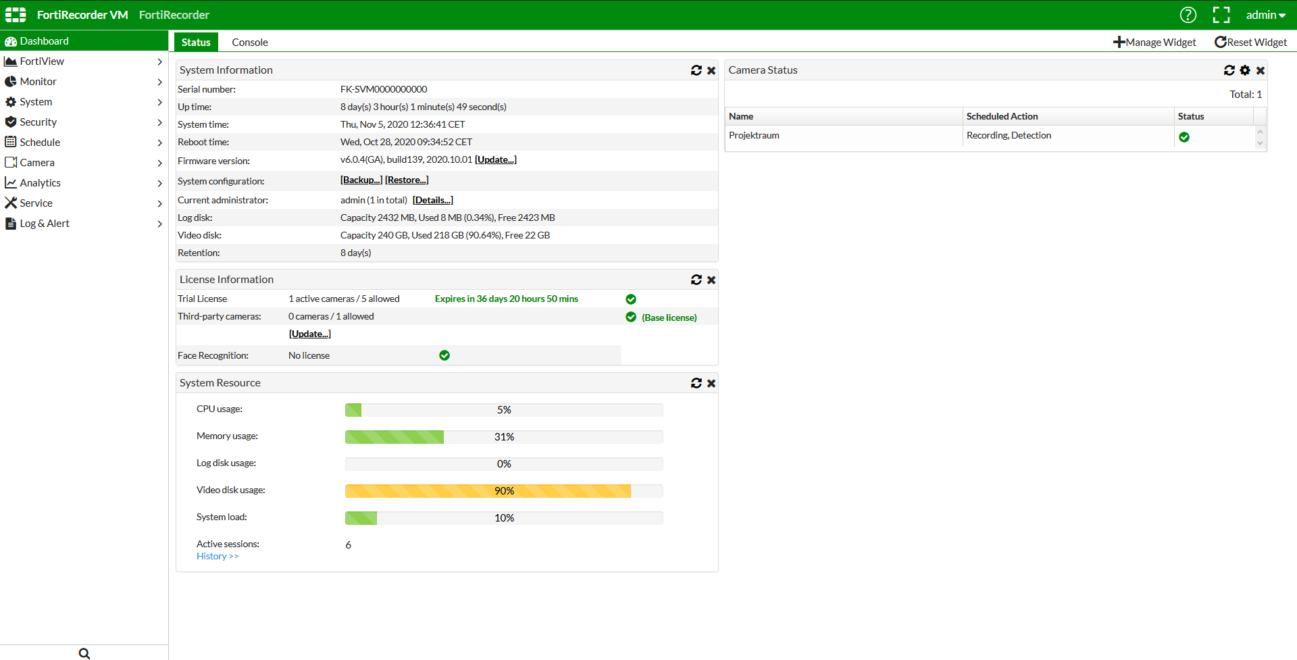This screenshot has height=660, width=1297.
Task: Click the Schedule calendar icon
Action: point(11,142)
